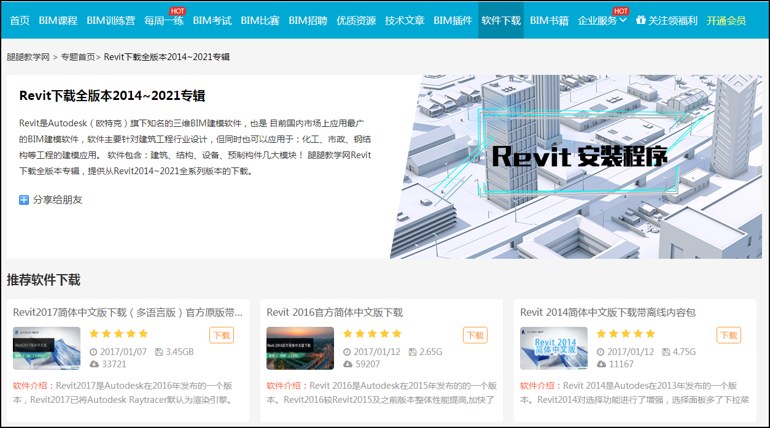Image resolution: width=770 pixels, height=428 pixels.
Task: Click the clock icon in Revit 2014 card
Action: tap(601, 352)
